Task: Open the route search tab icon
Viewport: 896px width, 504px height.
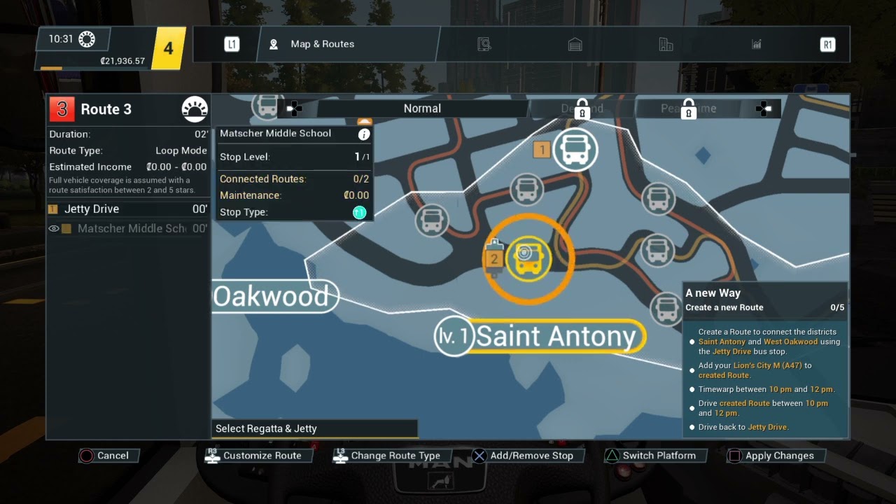Action: point(484,44)
